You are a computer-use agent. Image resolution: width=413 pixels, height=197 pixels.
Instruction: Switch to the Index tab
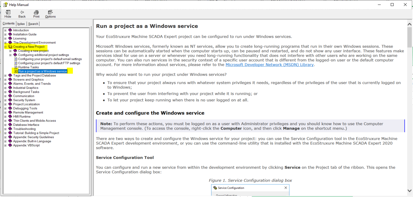click(x=21, y=24)
